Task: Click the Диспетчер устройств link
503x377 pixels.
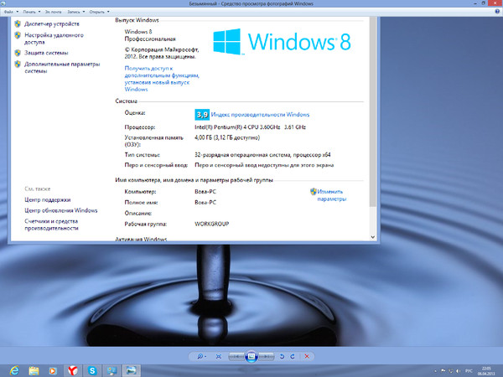Action: pos(51,24)
